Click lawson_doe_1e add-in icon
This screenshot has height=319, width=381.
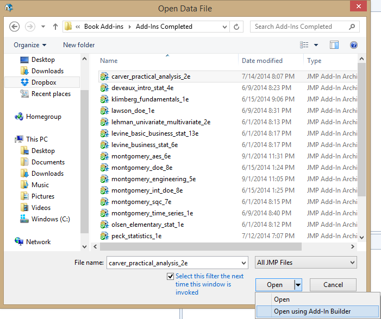point(104,111)
